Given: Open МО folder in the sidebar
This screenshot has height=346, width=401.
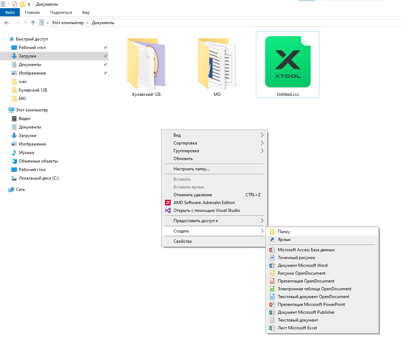Looking at the screenshot, I should (x=22, y=98).
